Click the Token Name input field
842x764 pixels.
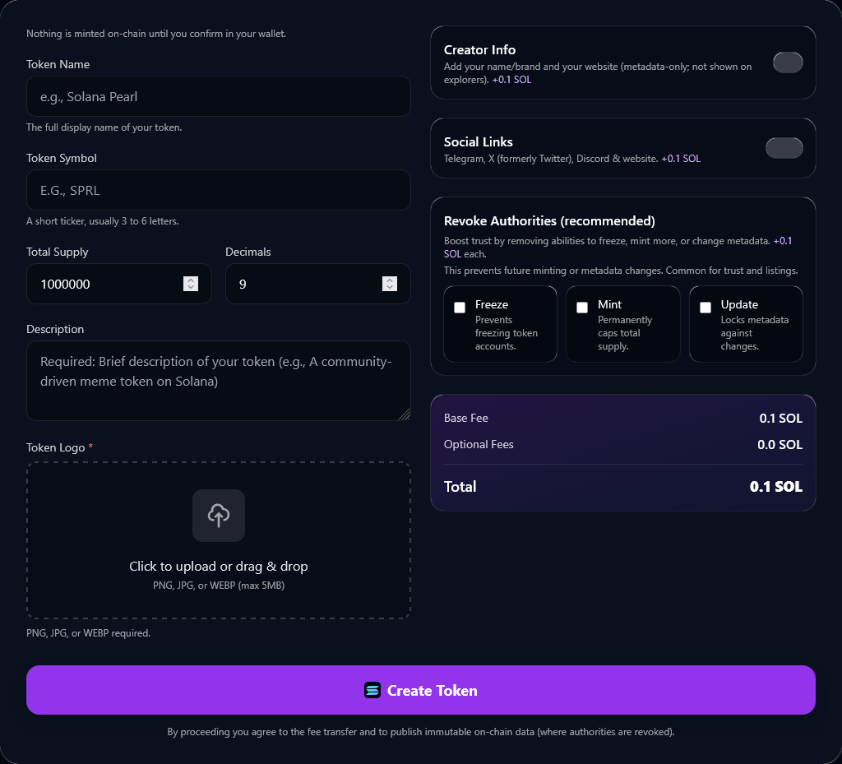point(218,96)
